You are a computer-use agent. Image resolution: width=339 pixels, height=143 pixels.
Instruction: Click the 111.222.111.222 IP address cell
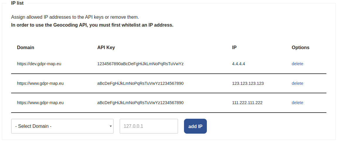(247, 103)
